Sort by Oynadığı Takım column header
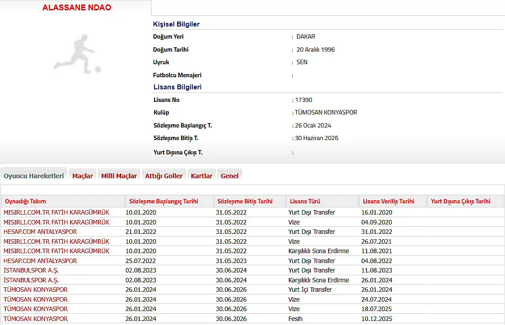 pyautogui.click(x=26, y=202)
